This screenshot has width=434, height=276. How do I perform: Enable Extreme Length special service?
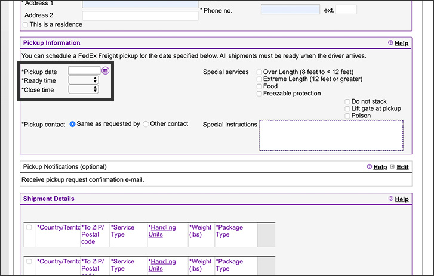click(259, 79)
